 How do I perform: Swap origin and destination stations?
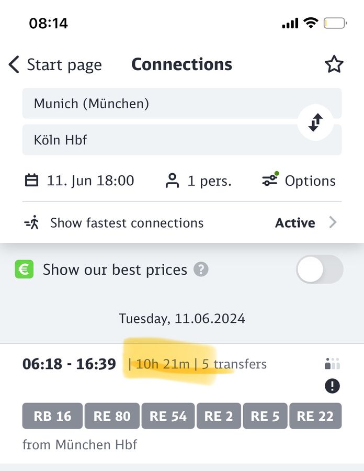click(x=315, y=122)
